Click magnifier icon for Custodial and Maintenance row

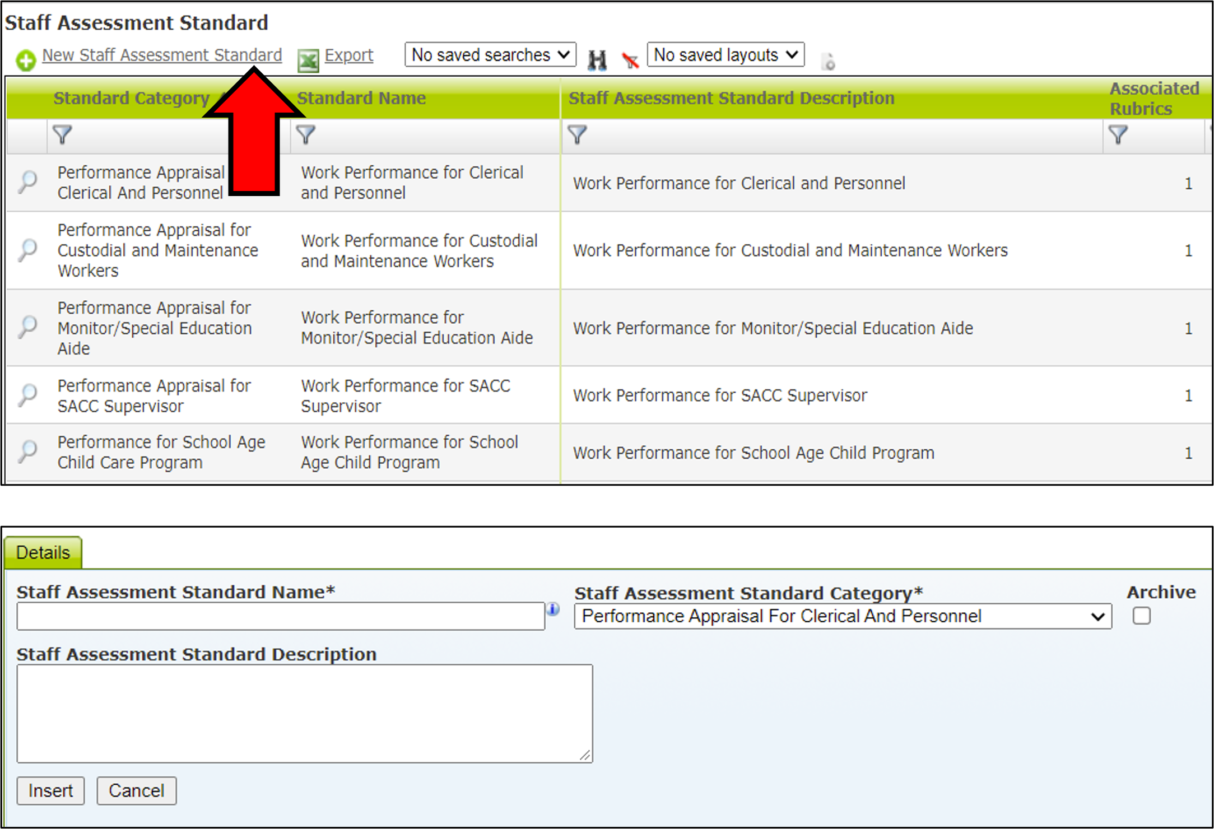(27, 250)
